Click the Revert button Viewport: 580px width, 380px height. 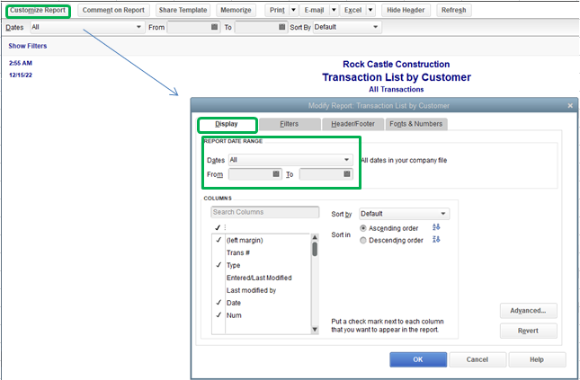(528, 331)
